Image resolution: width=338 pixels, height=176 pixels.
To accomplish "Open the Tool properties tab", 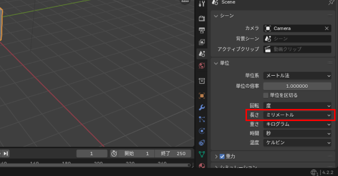I will (202, 4).
